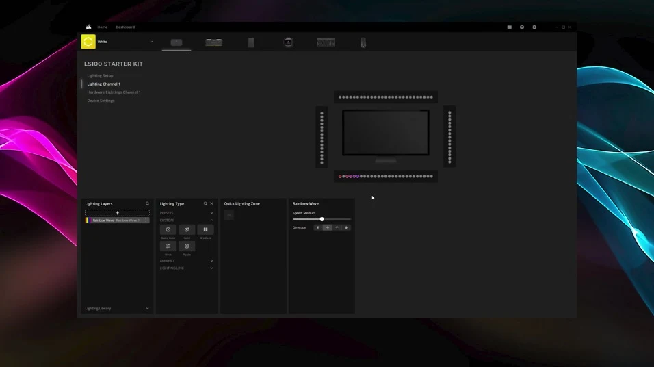Search in the Lighting Type panel

pyautogui.click(x=205, y=204)
